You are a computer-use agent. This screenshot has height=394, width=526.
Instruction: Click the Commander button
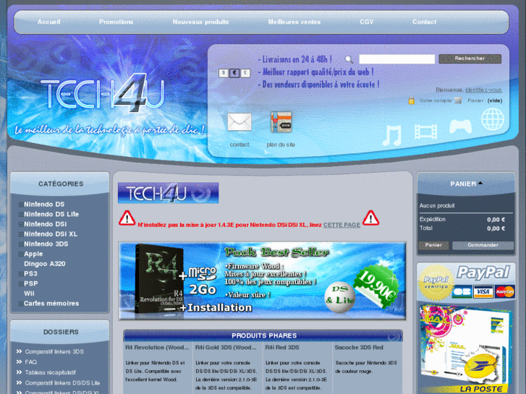coord(483,245)
